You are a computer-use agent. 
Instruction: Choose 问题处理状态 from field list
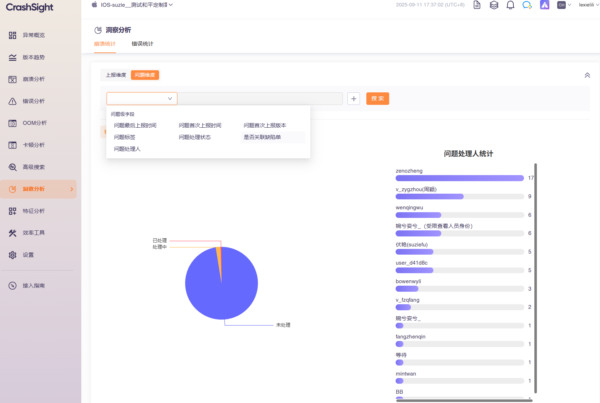pos(195,137)
